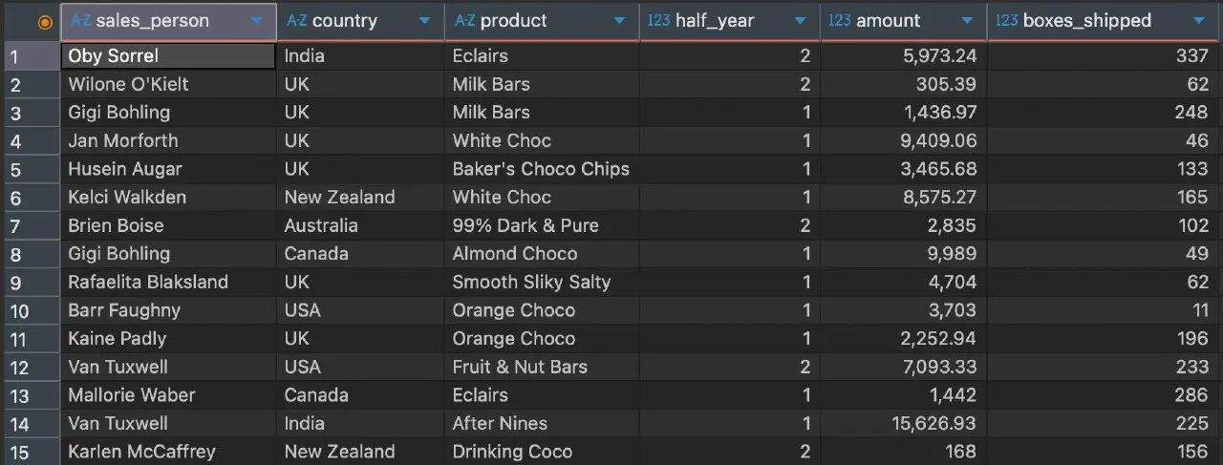The image size is (1223, 465).
Task: Select the Oby Sorrel cell
Action: (168, 56)
